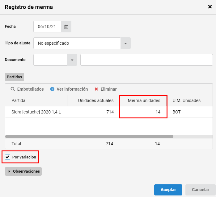
Task: Select the Sidra [estuche] 2020 1,4 L row
Action: [109, 112]
